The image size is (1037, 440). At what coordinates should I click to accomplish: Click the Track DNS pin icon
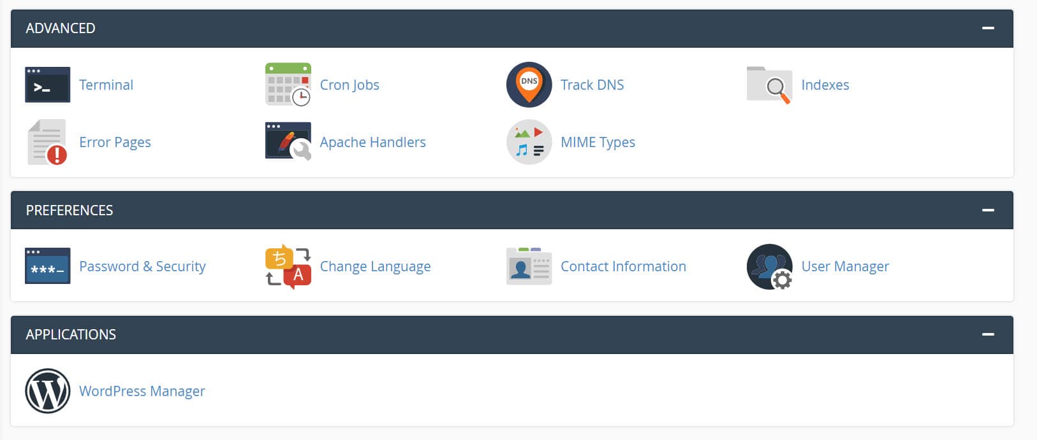[x=529, y=85]
